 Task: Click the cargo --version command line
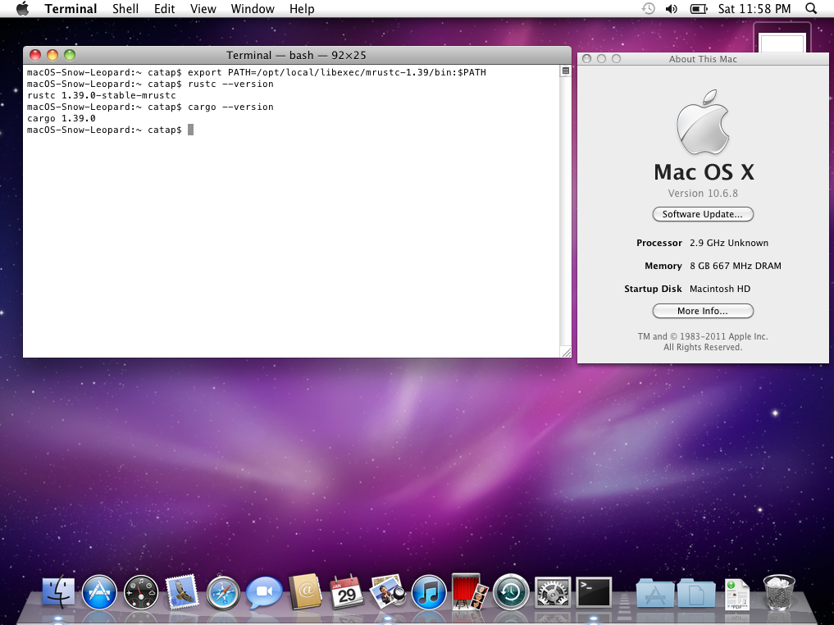[x=150, y=107]
